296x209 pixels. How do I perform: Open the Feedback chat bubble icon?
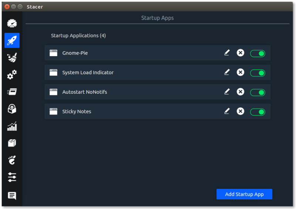pos(12,196)
